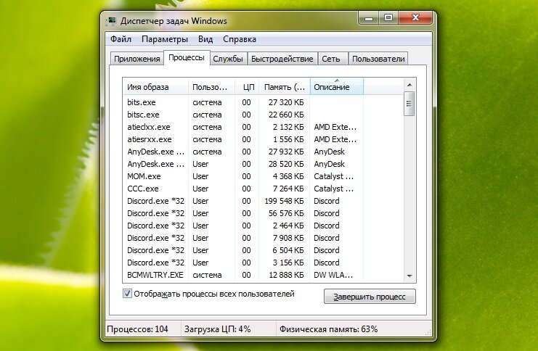Select the MOM.exe process
Image resolution: width=538 pixels, height=351 pixels.
click(x=263, y=176)
